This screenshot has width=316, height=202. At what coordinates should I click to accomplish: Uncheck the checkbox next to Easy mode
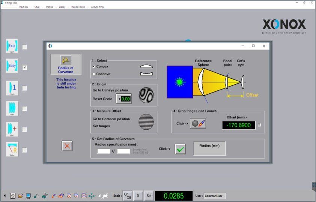pos(25,67)
